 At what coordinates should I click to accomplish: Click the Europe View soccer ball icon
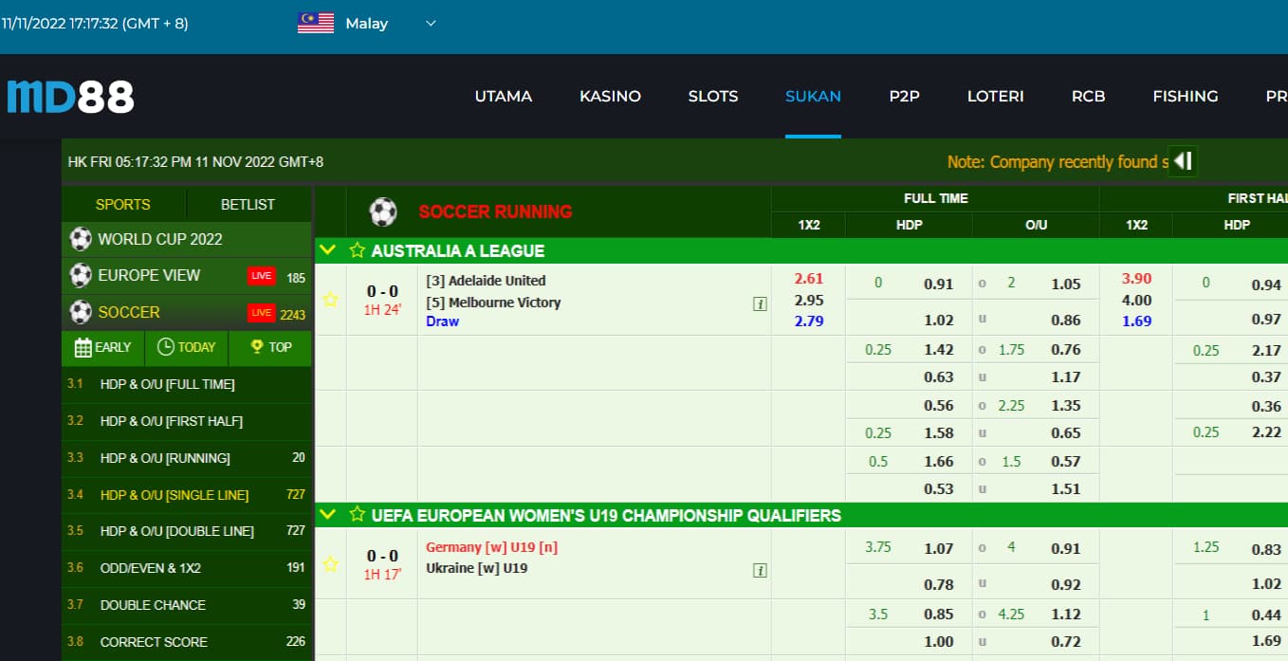pos(81,275)
